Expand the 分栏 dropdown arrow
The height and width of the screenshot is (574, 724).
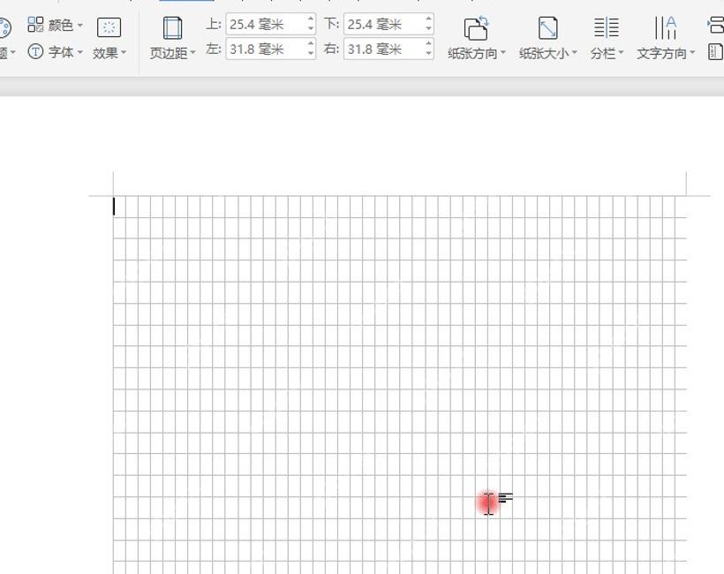click(621, 53)
